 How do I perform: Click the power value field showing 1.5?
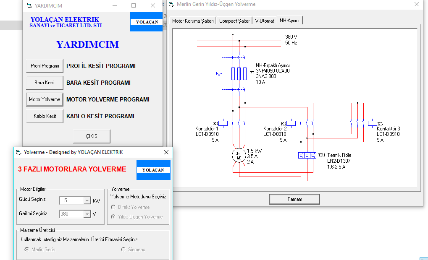(x=72, y=200)
